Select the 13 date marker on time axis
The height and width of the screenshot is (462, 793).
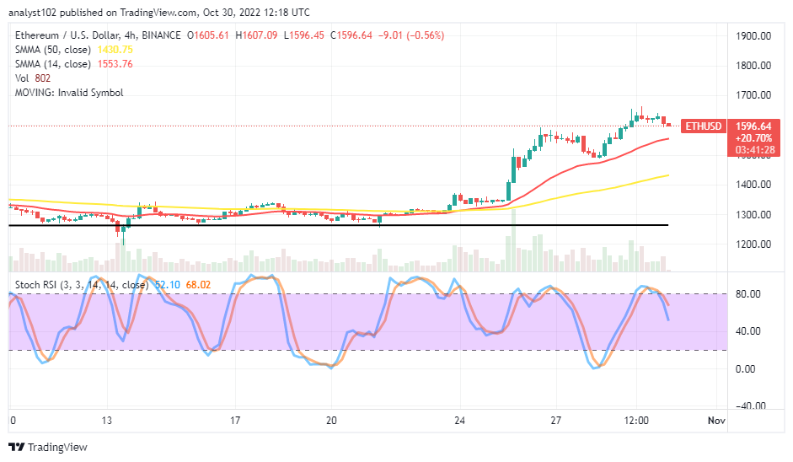click(x=106, y=421)
